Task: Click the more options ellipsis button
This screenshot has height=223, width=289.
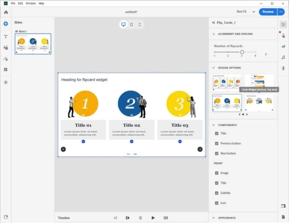Action: pos(281,12)
